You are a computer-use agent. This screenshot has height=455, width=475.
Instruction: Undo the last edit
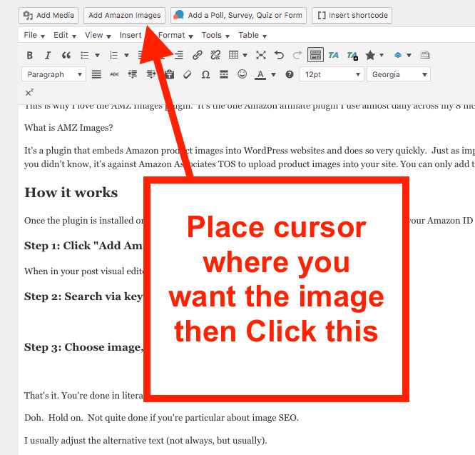click(279, 55)
